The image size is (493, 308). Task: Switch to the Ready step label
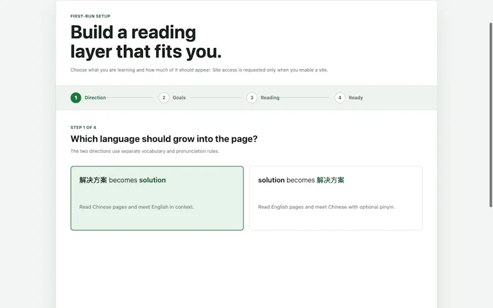click(x=356, y=98)
